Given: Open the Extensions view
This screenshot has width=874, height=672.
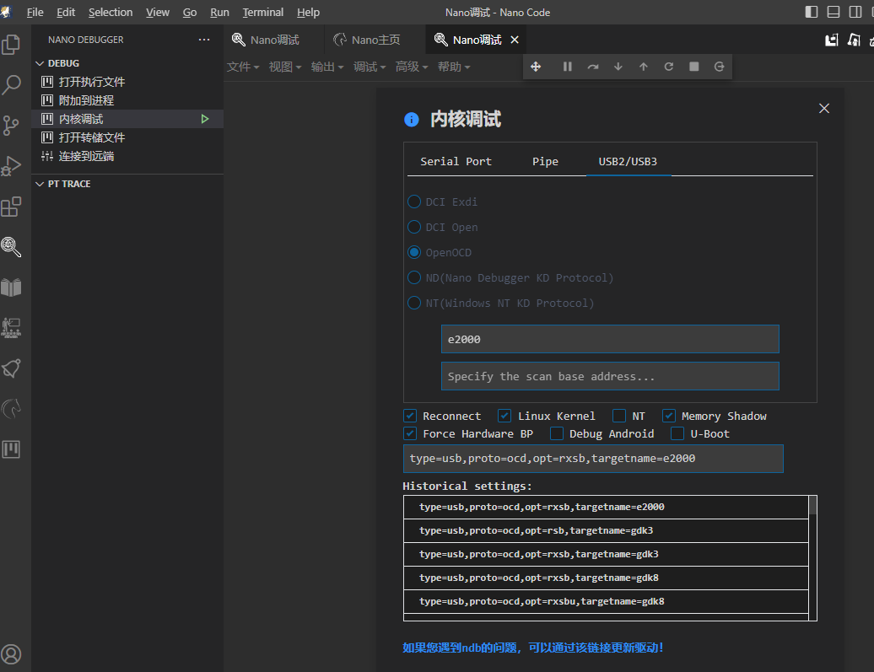Looking at the screenshot, I should [x=11, y=207].
